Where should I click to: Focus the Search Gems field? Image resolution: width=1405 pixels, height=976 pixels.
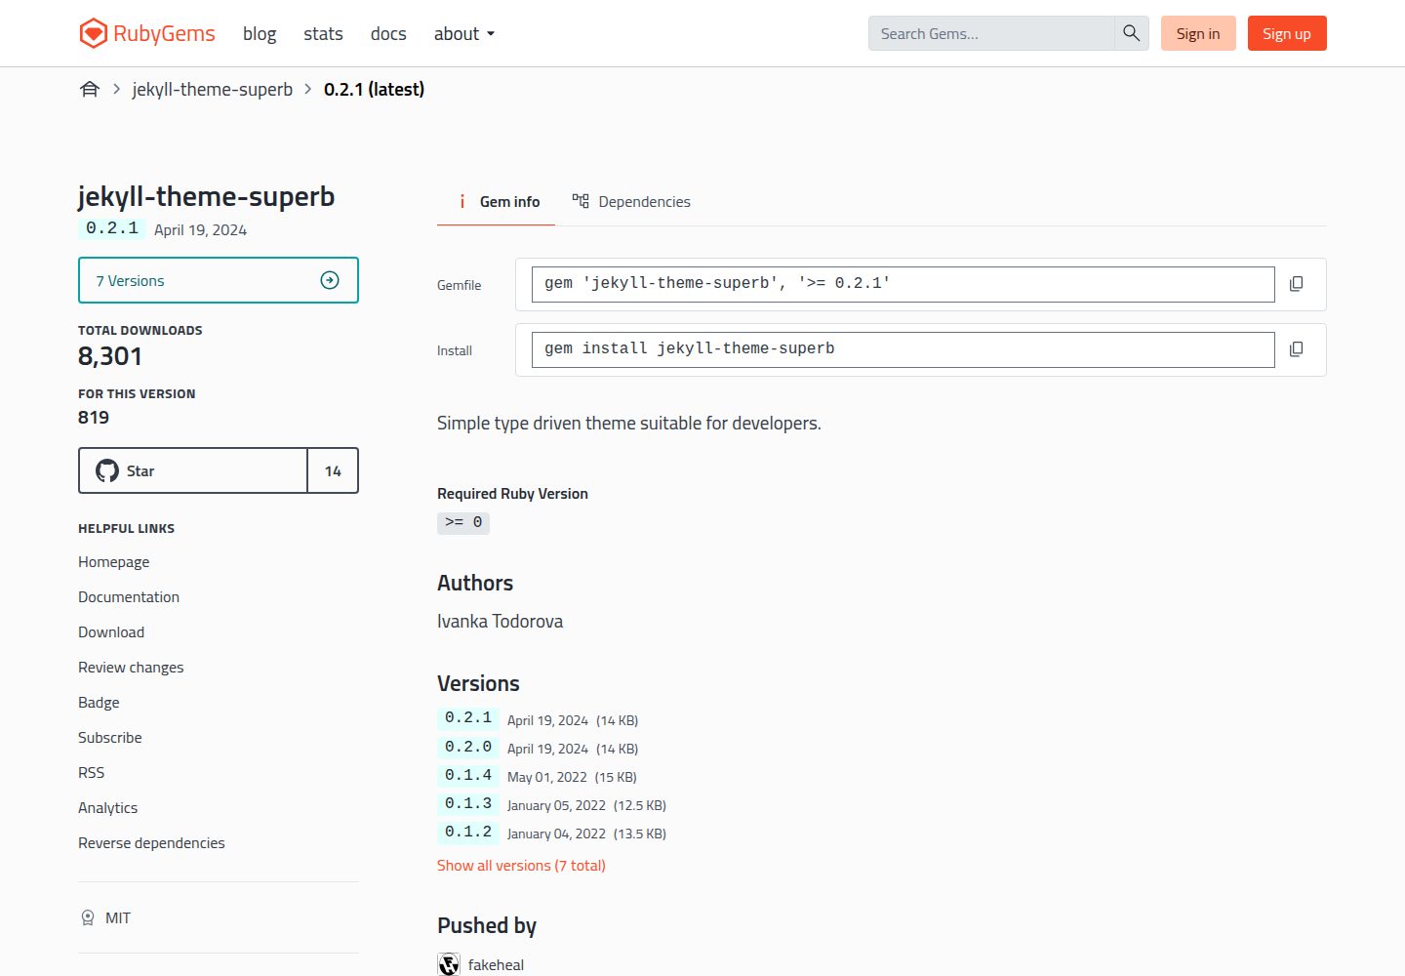(991, 33)
